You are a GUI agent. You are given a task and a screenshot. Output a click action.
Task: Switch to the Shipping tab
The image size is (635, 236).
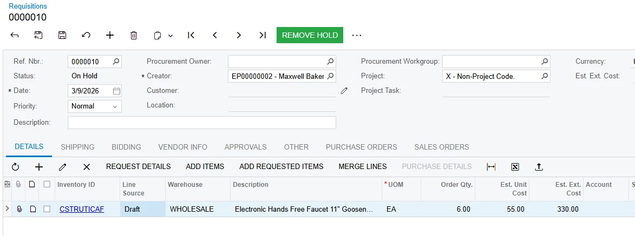77,147
